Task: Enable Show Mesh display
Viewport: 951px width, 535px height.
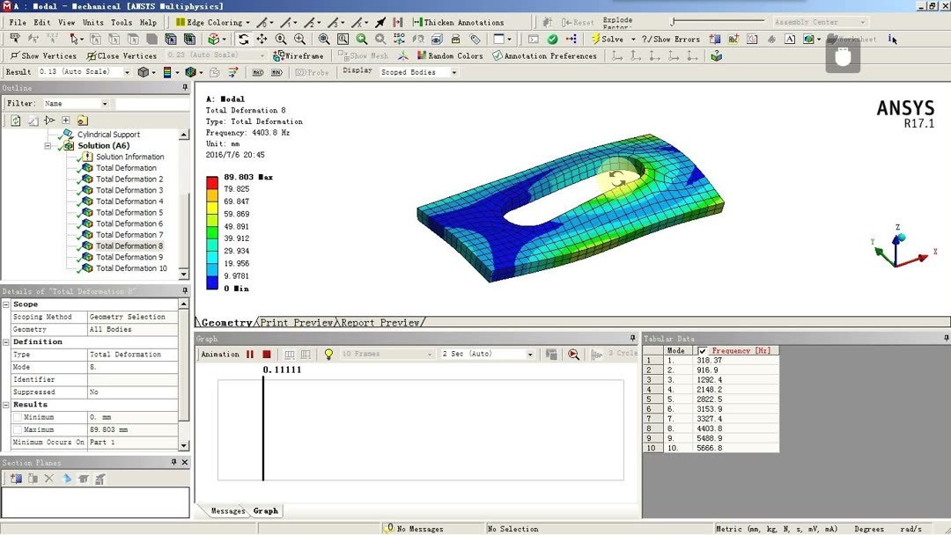Action: click(x=365, y=55)
